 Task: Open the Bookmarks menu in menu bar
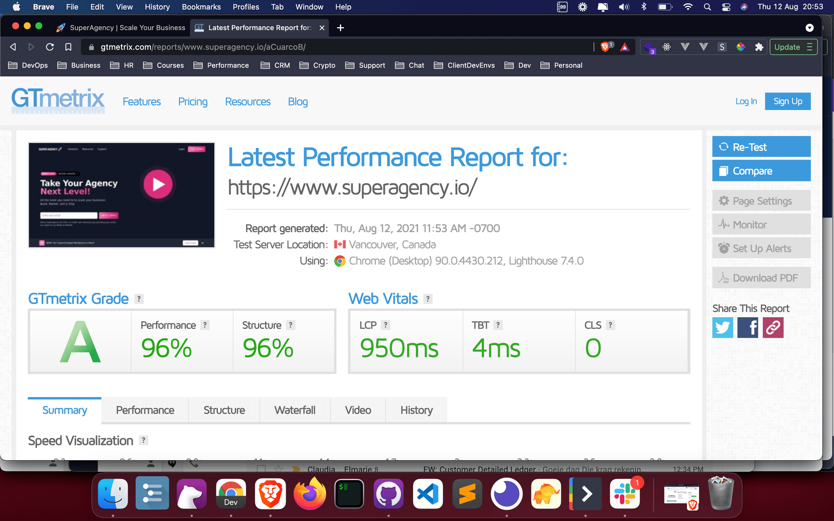point(201,7)
